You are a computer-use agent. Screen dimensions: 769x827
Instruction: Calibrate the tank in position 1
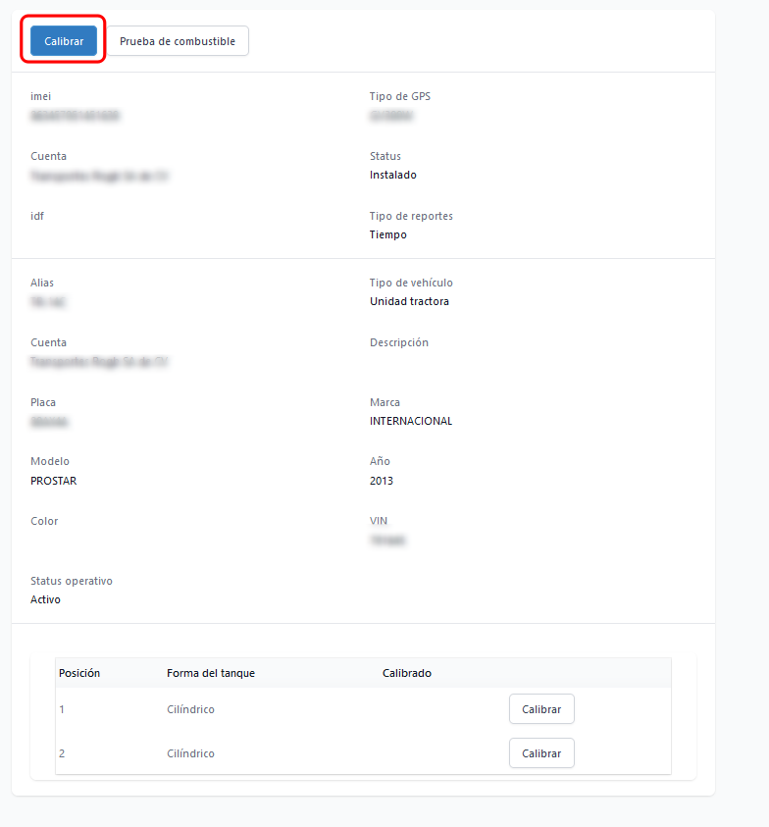[x=541, y=709]
